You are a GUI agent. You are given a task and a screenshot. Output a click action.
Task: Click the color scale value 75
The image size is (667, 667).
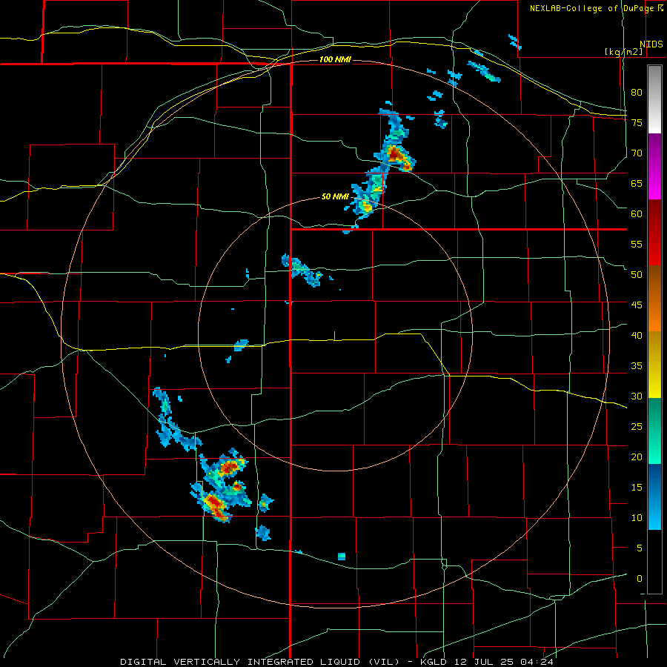point(637,123)
